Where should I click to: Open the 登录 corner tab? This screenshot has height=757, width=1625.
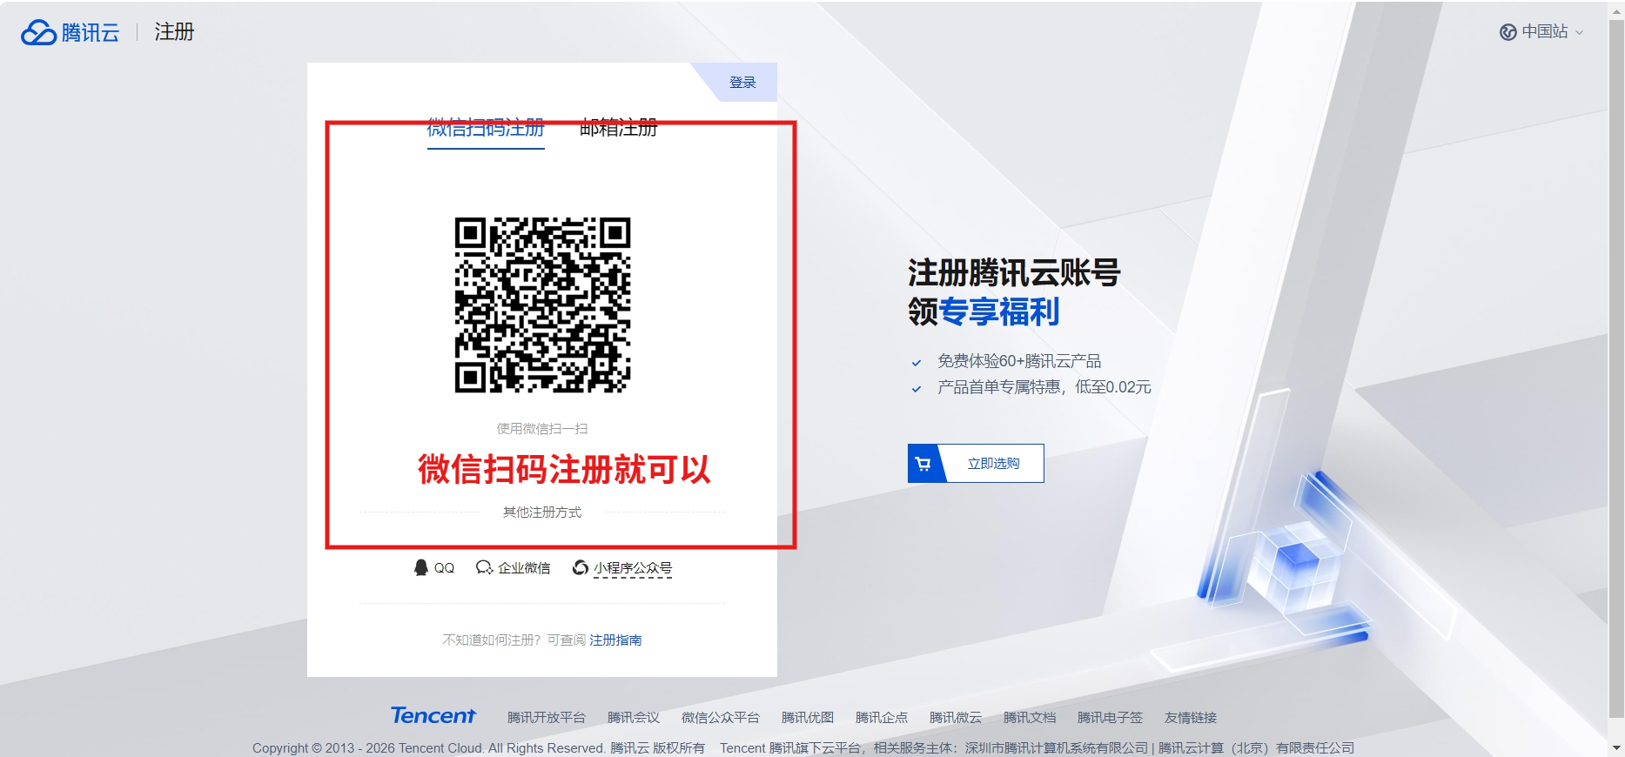pyautogui.click(x=742, y=83)
